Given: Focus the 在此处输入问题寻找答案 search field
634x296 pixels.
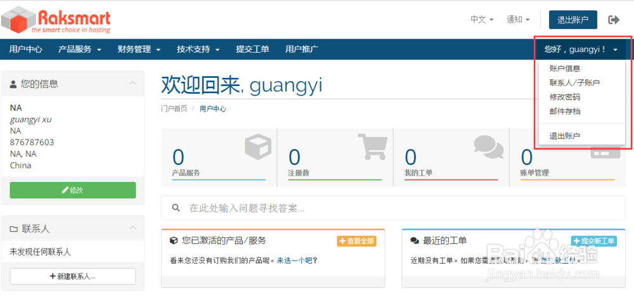Looking at the screenshot, I should coord(393,208).
